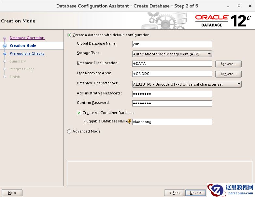Uncheck Create As Container Database checkbox
Screen dimensions: 255x197
tap(79, 113)
